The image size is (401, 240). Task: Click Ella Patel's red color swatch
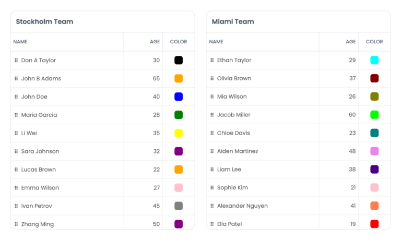click(374, 224)
